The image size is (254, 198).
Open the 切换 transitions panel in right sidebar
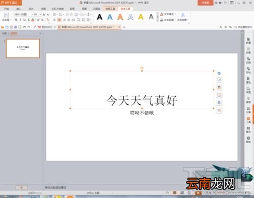(x=248, y=60)
